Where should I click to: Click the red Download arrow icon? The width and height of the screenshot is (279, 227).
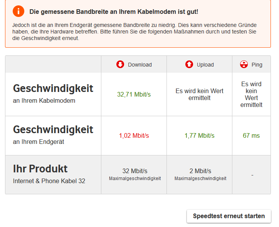click(120, 64)
